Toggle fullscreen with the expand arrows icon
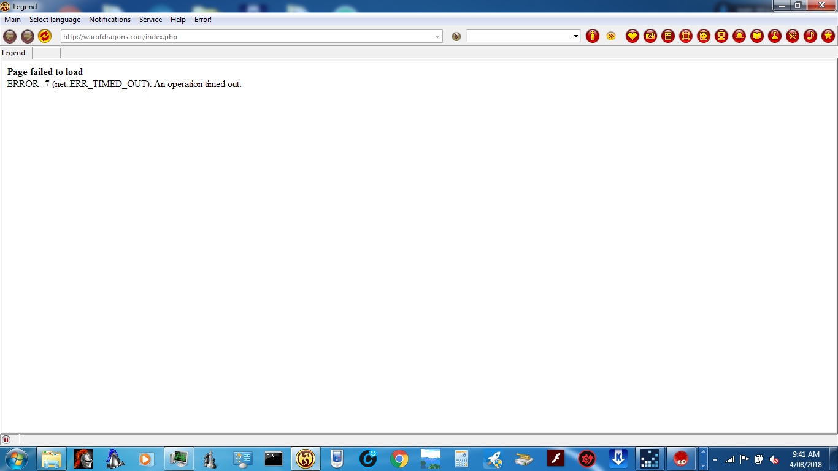The image size is (838, 471). click(704, 36)
